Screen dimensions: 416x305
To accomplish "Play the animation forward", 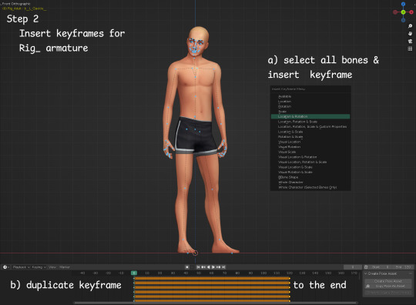I will click(x=213, y=267).
